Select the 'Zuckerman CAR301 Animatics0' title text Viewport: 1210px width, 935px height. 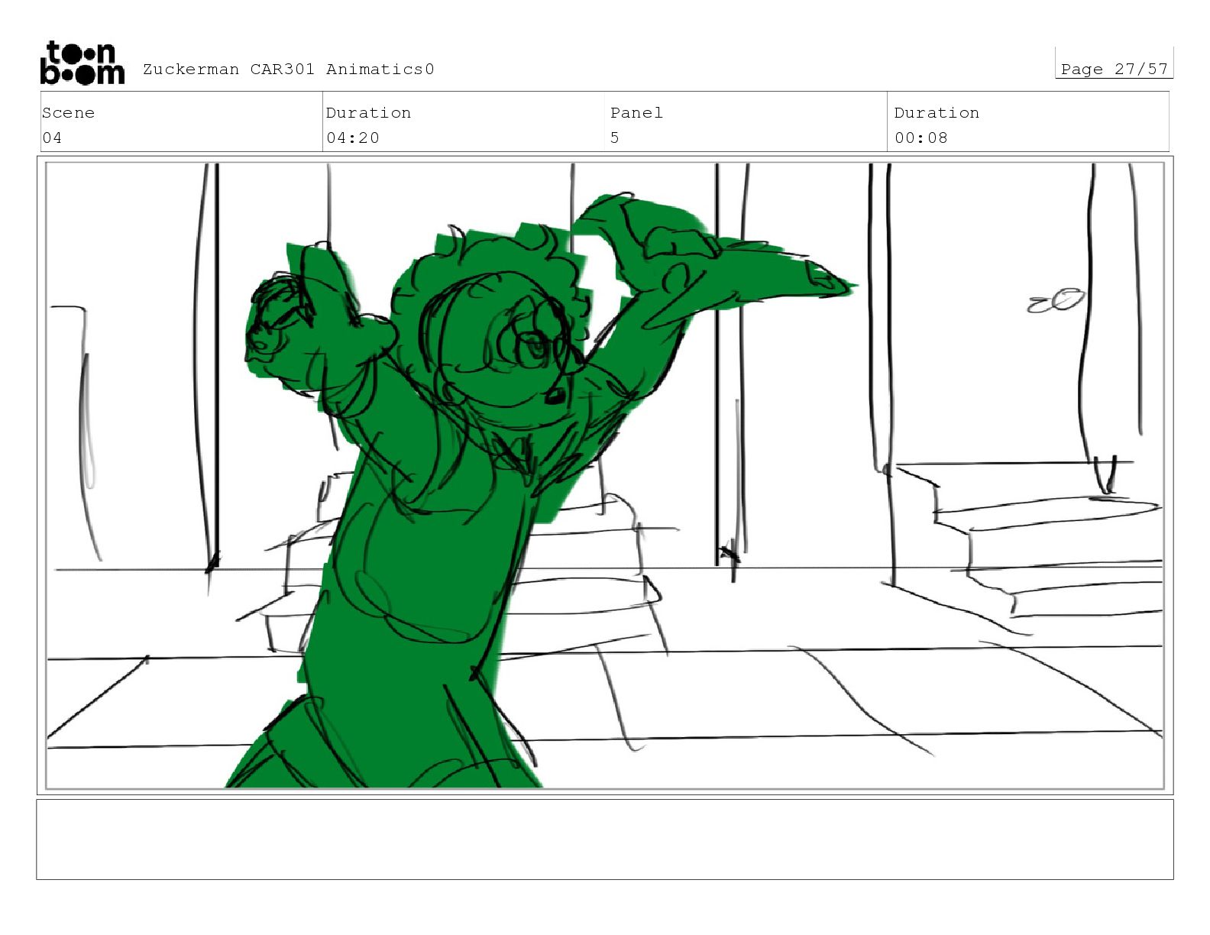coord(289,70)
